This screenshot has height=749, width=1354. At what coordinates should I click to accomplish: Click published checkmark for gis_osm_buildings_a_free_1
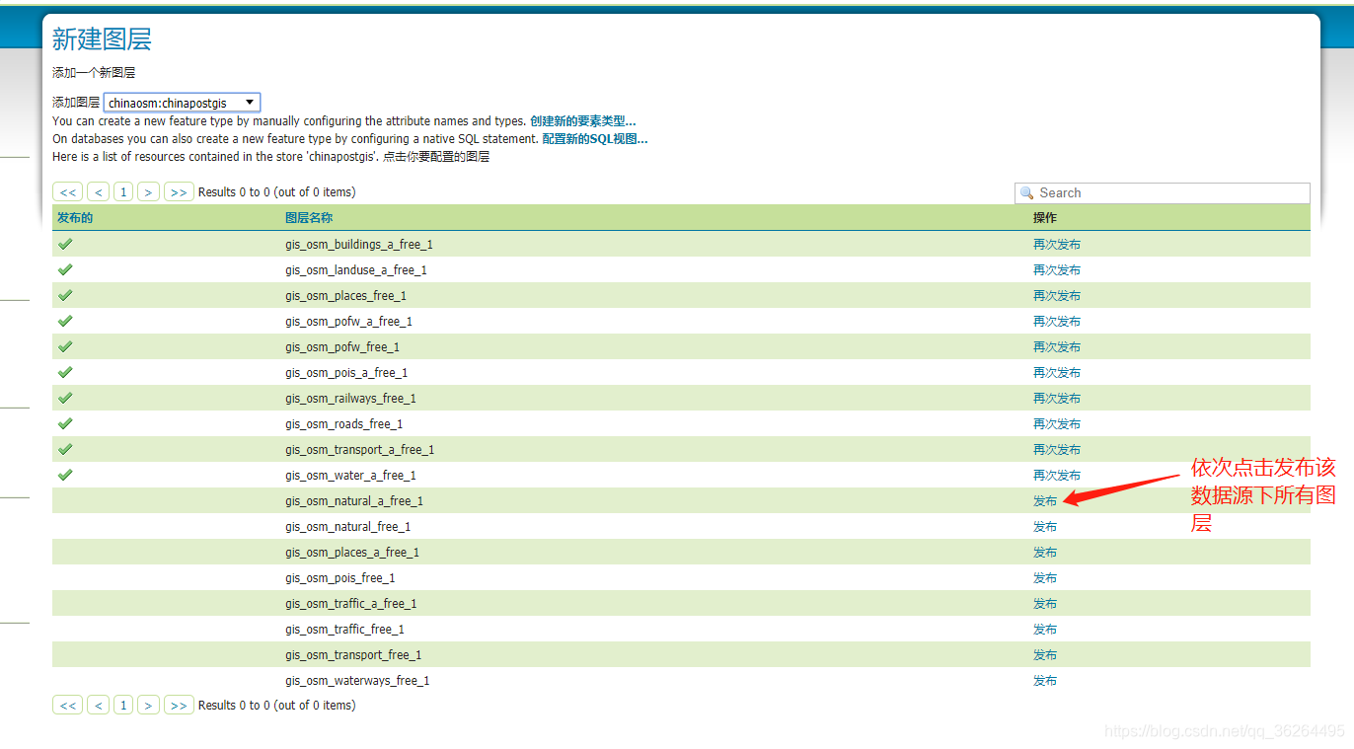[65, 244]
